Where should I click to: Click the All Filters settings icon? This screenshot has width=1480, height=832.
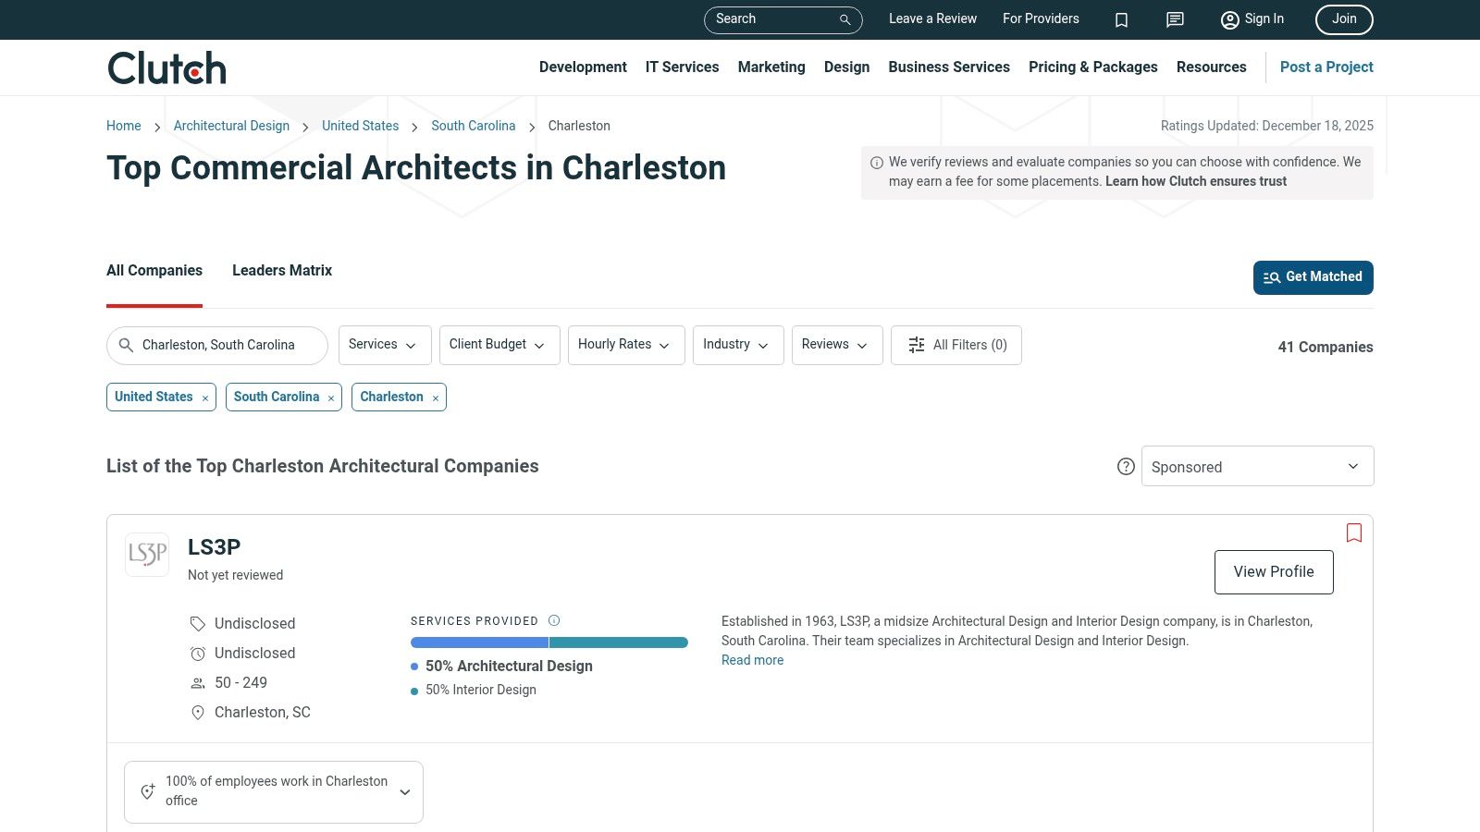click(x=916, y=345)
